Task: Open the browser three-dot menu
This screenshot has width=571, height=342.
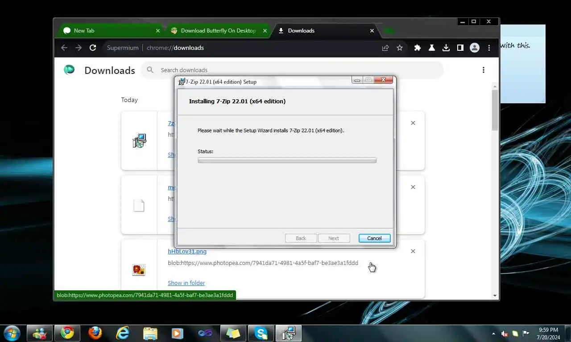Action: pyautogui.click(x=489, y=48)
